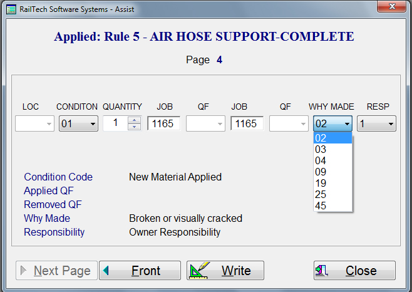Click the Front button left arrow icon
412x292 pixels.
click(x=106, y=271)
